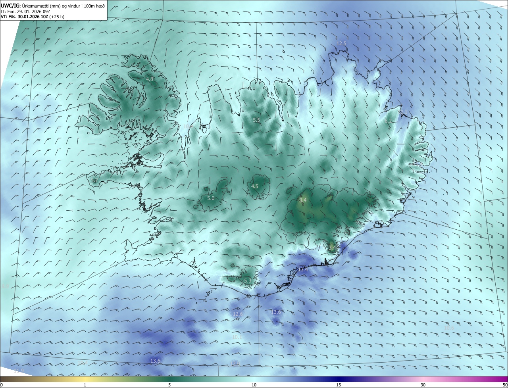Click the 5.0 value label on the map
The width and height of the screenshot is (508, 388).
[211, 198]
